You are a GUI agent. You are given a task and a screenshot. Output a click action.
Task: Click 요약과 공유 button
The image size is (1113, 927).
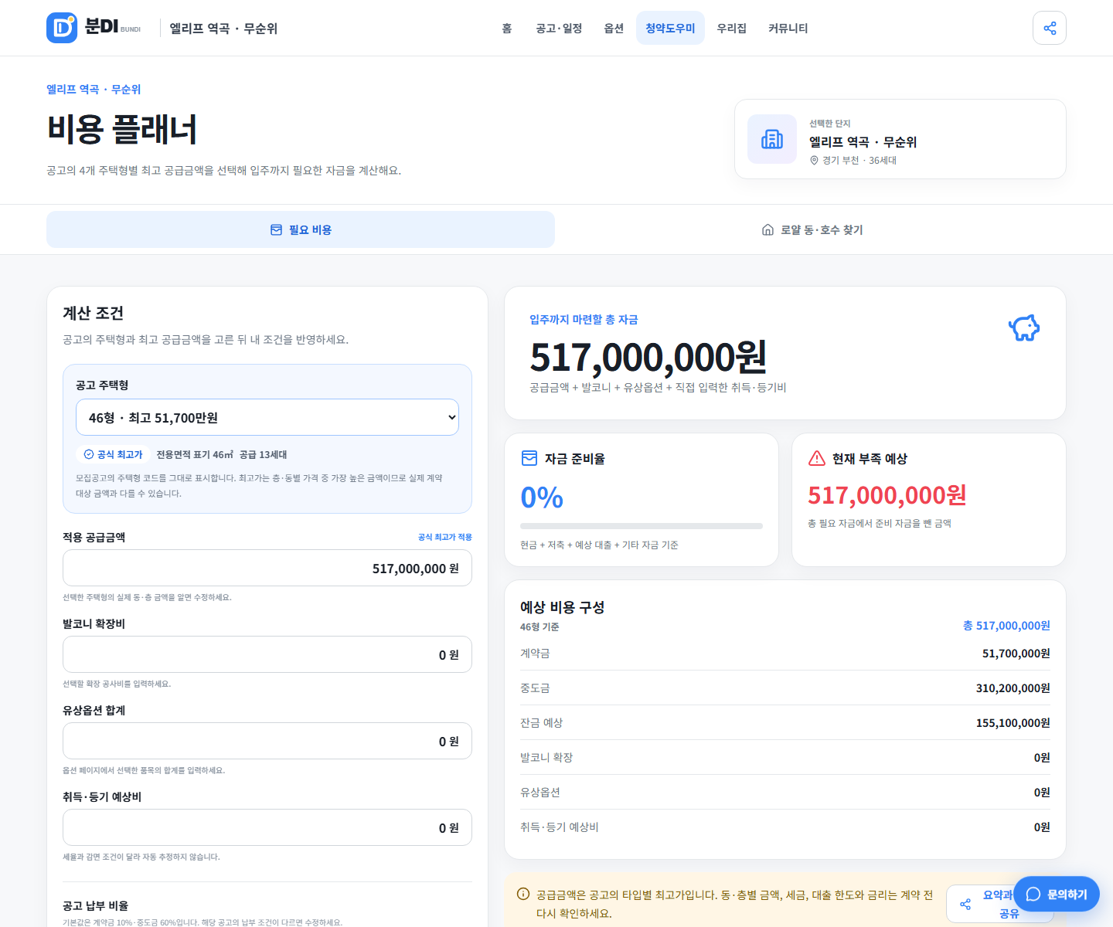pos(1000,904)
